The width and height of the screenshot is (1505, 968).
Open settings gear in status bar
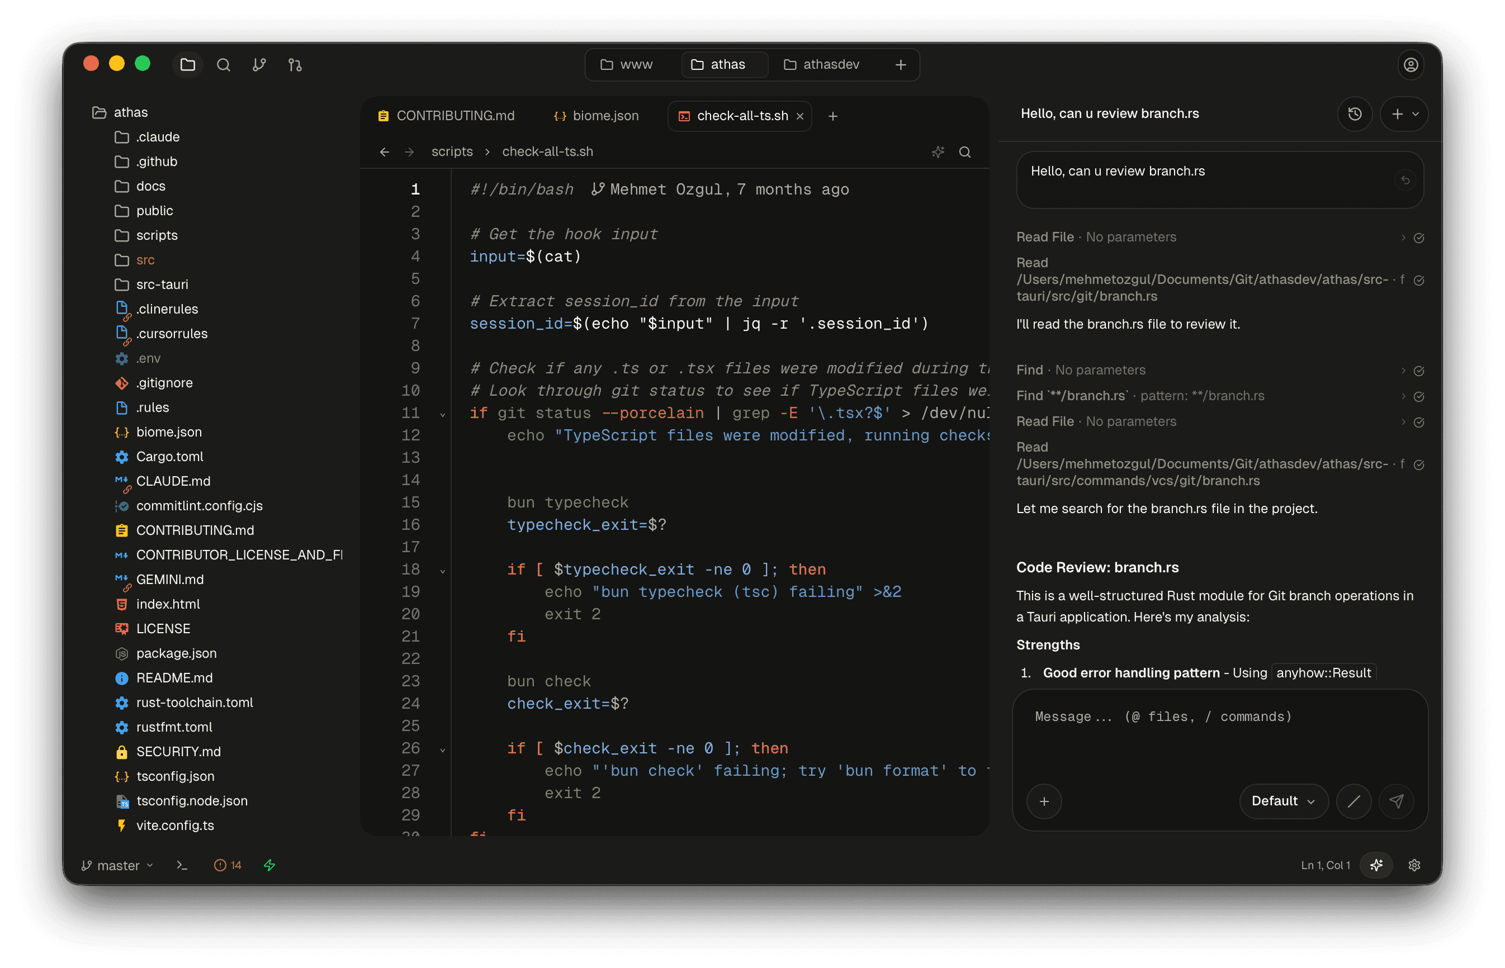(1414, 866)
